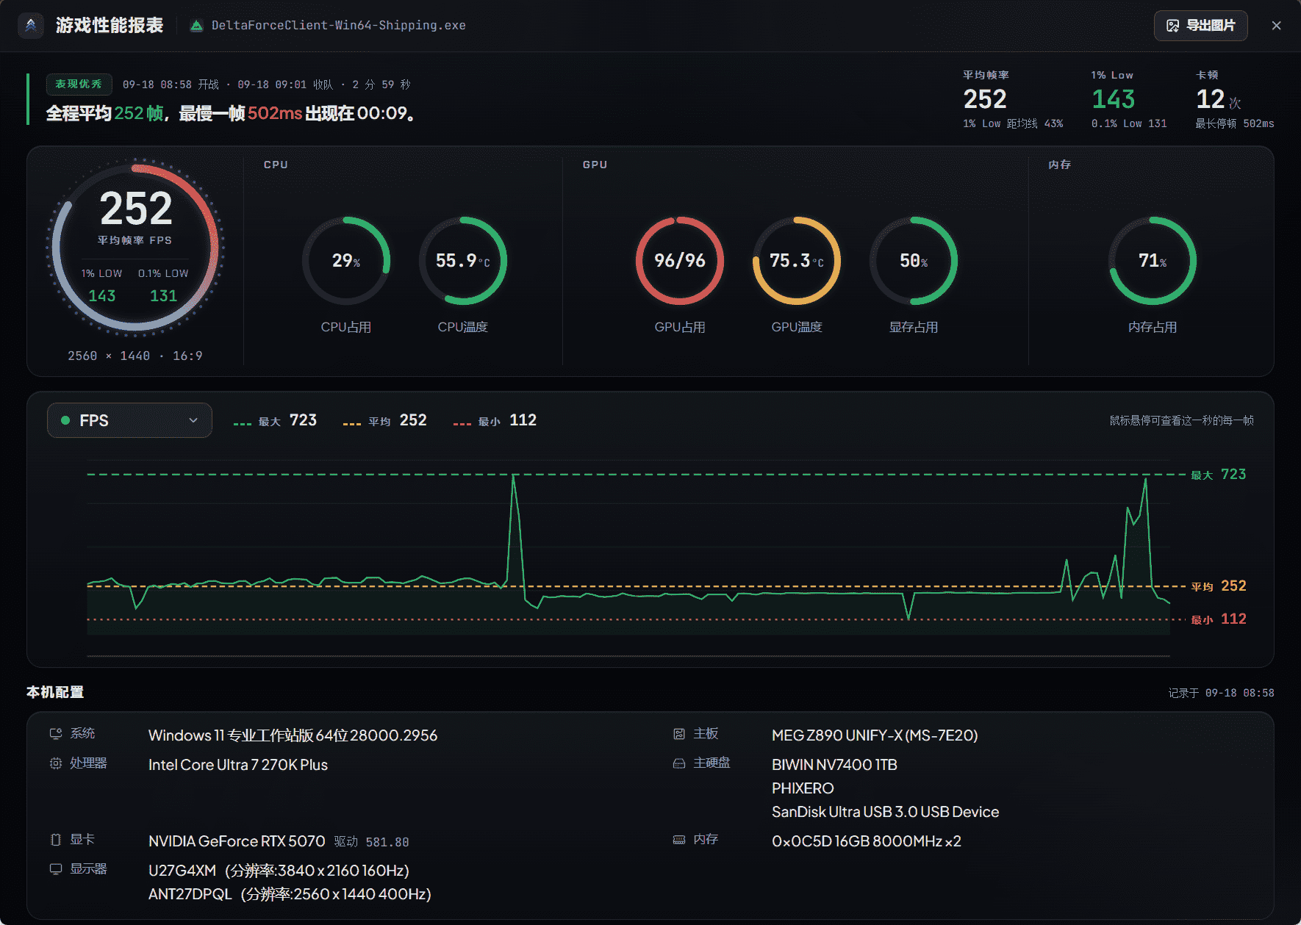Image resolution: width=1301 pixels, height=925 pixels.
Task: Click the 平均帧率 252 header stat
Action: click(1013, 99)
